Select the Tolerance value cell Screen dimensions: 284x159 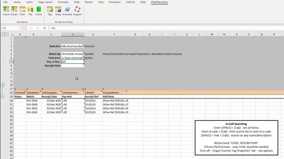click(x=73, y=58)
